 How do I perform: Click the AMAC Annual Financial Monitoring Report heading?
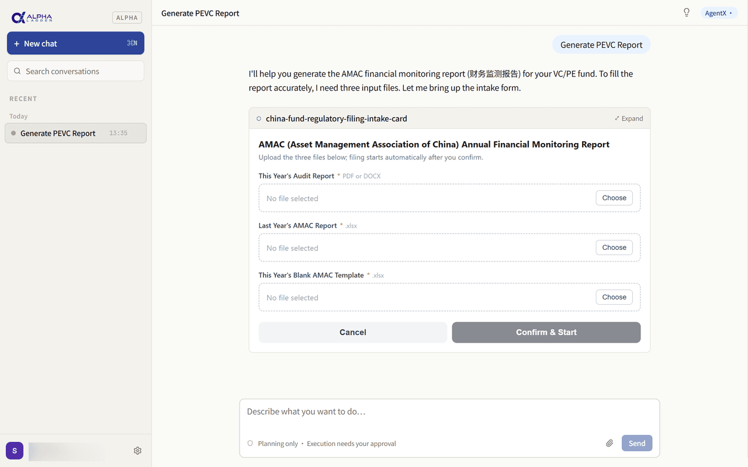pos(434,144)
